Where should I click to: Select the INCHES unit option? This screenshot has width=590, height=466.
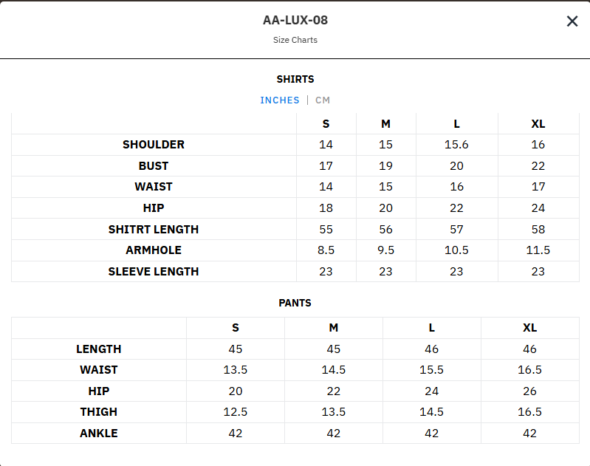click(x=280, y=100)
